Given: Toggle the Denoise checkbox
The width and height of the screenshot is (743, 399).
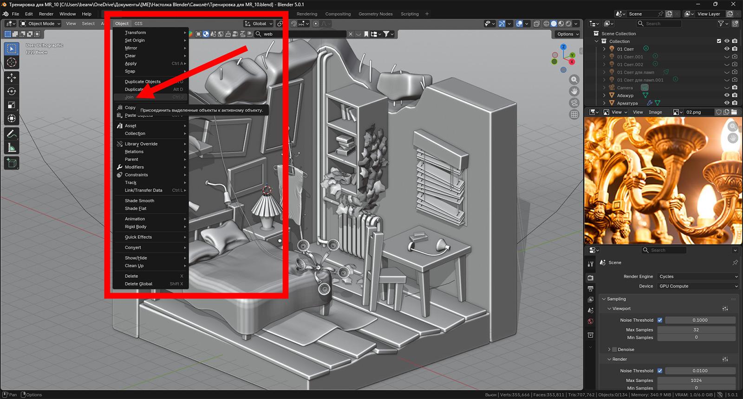Looking at the screenshot, I should click(x=614, y=349).
